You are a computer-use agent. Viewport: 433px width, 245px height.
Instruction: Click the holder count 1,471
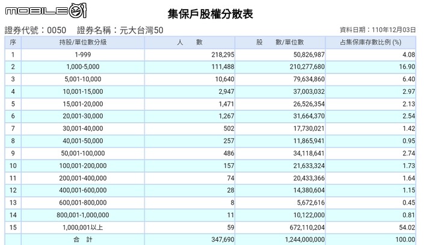[227, 104]
